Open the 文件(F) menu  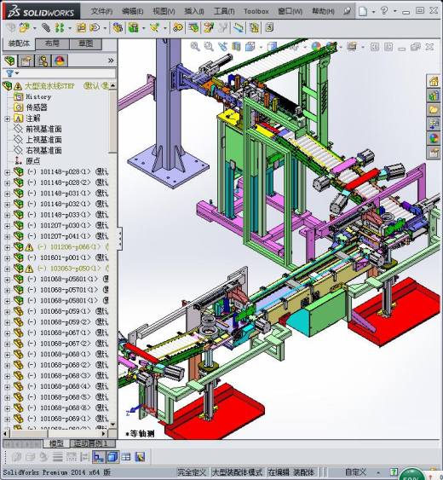101,11
